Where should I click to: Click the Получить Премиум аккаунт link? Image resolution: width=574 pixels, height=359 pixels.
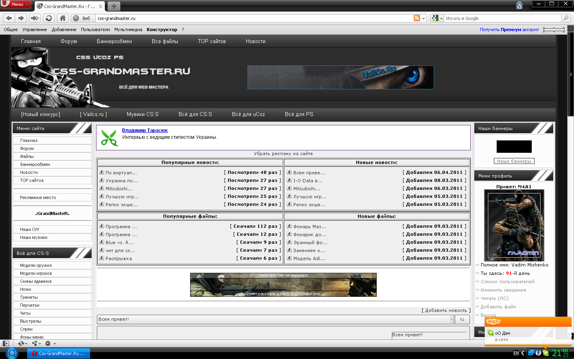pyautogui.click(x=509, y=30)
